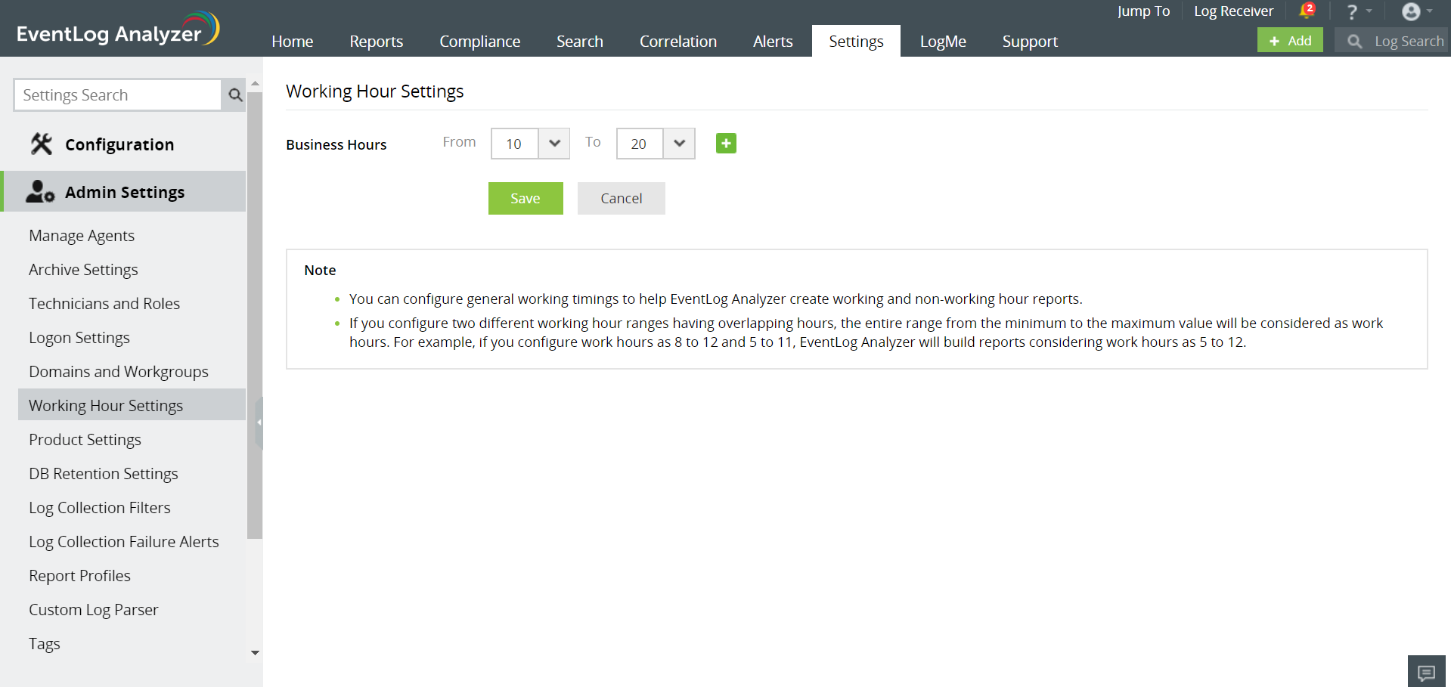Expand the Configuration section
1451x687 pixels.
tap(124, 144)
